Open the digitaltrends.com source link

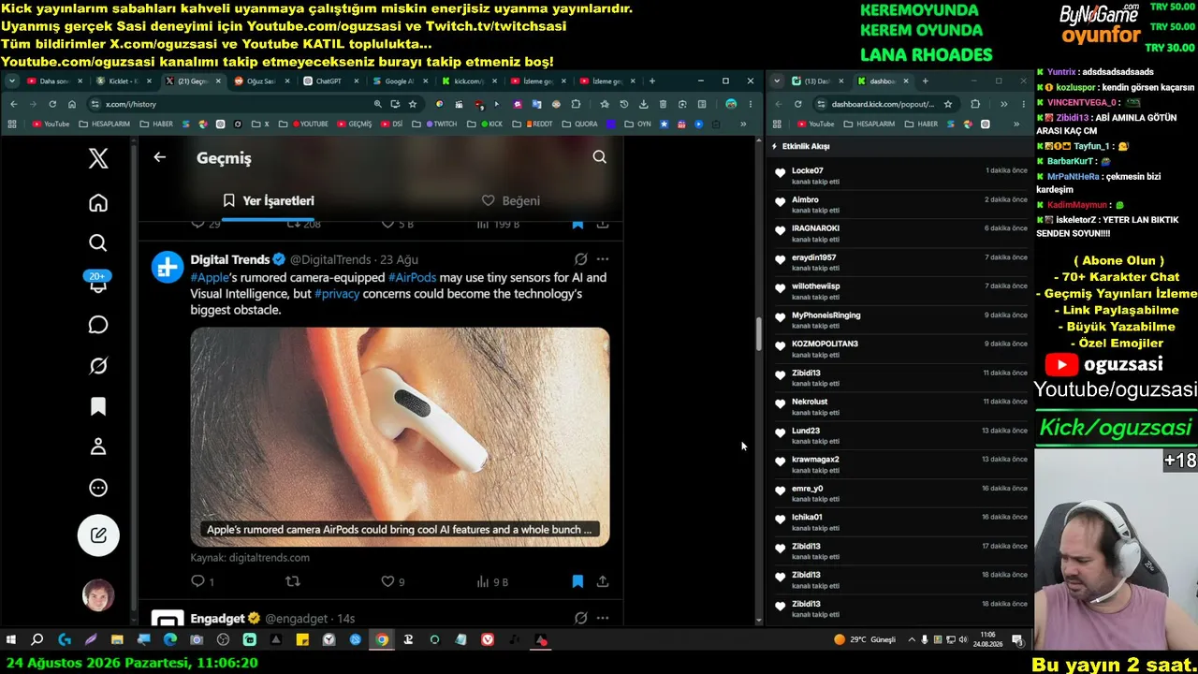tap(250, 558)
